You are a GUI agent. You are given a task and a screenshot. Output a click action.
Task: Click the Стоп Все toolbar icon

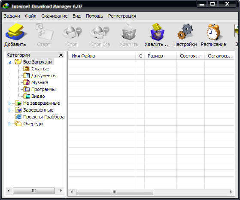(x=100, y=32)
